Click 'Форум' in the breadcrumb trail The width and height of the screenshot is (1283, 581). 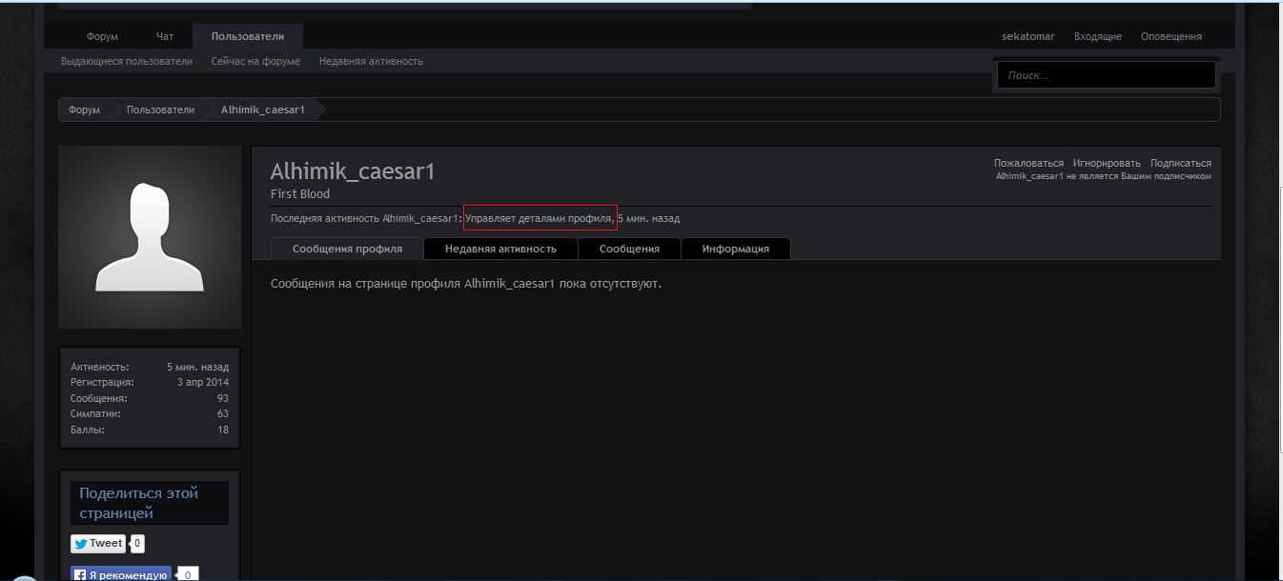coord(84,110)
